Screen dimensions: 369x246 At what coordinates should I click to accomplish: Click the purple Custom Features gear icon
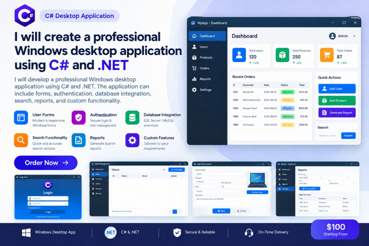(132, 140)
